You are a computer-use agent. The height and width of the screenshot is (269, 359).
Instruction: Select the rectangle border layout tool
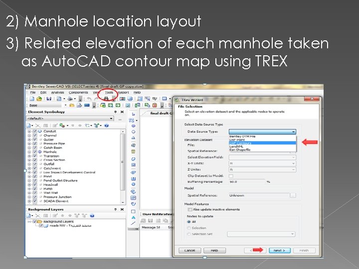click(x=133, y=211)
